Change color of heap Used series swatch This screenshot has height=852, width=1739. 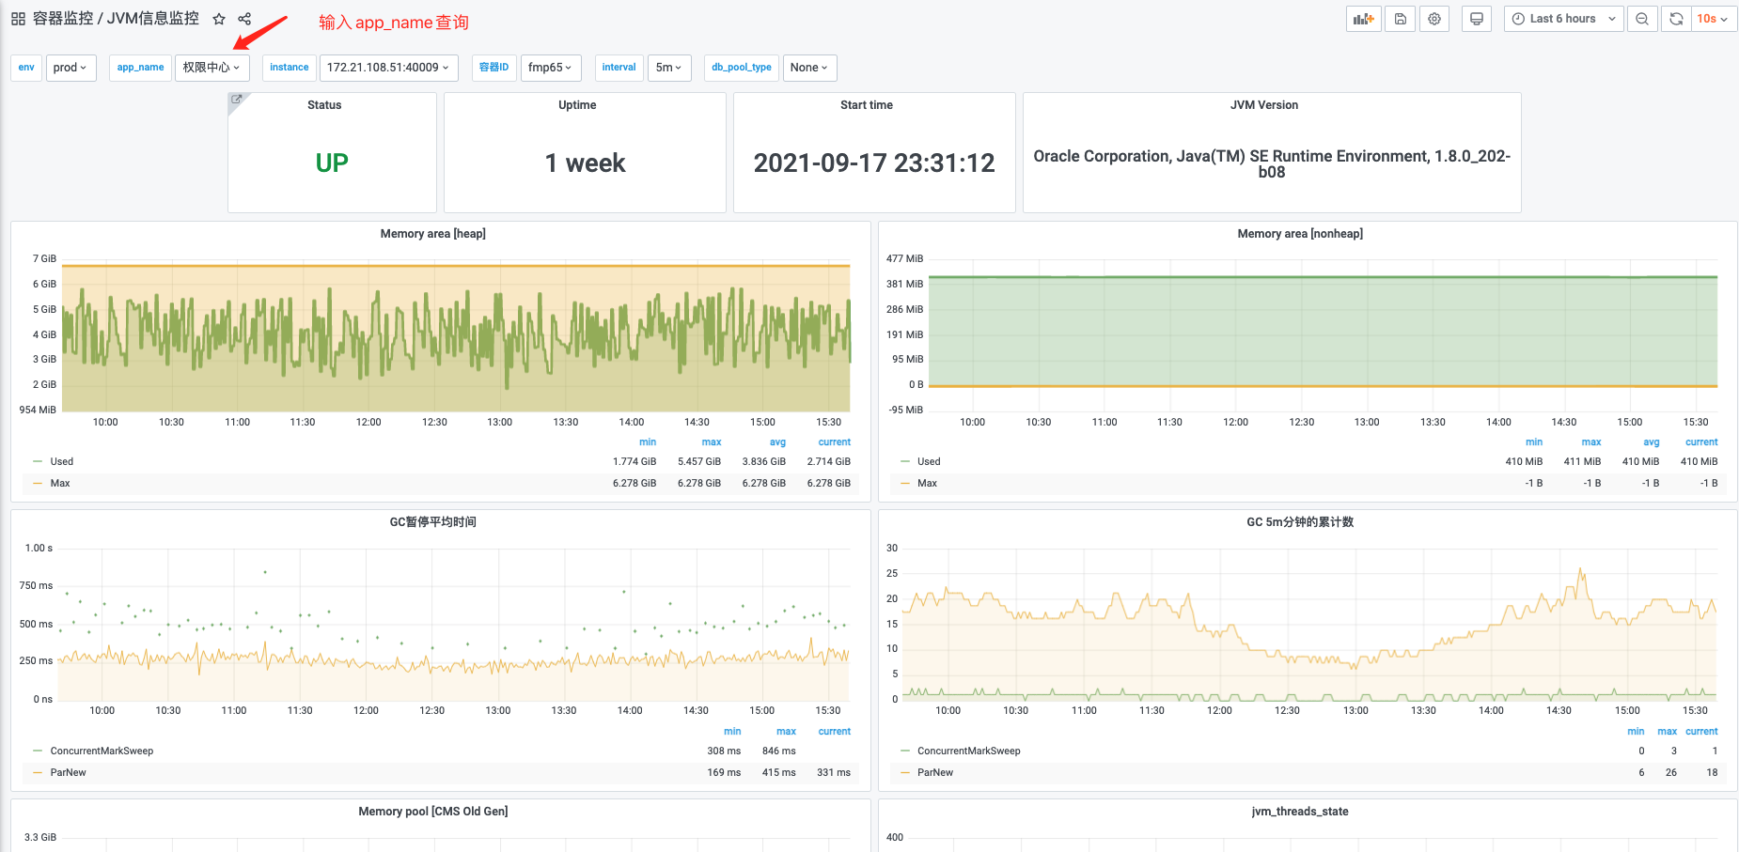tap(38, 462)
